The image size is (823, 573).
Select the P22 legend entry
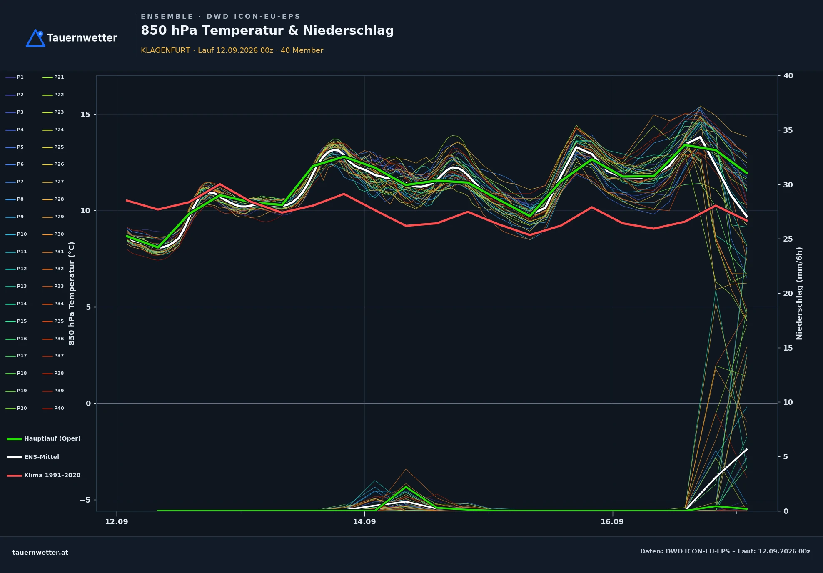click(53, 95)
